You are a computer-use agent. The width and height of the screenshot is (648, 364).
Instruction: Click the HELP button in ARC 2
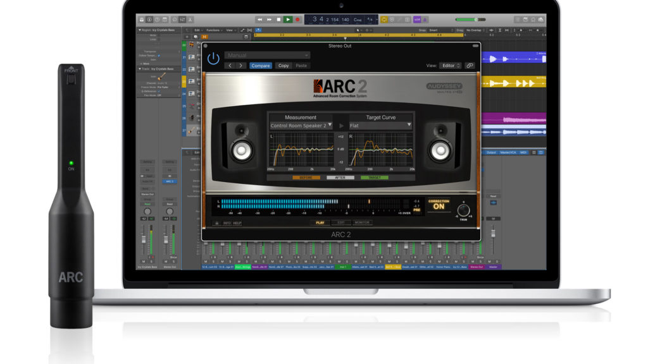(237, 223)
